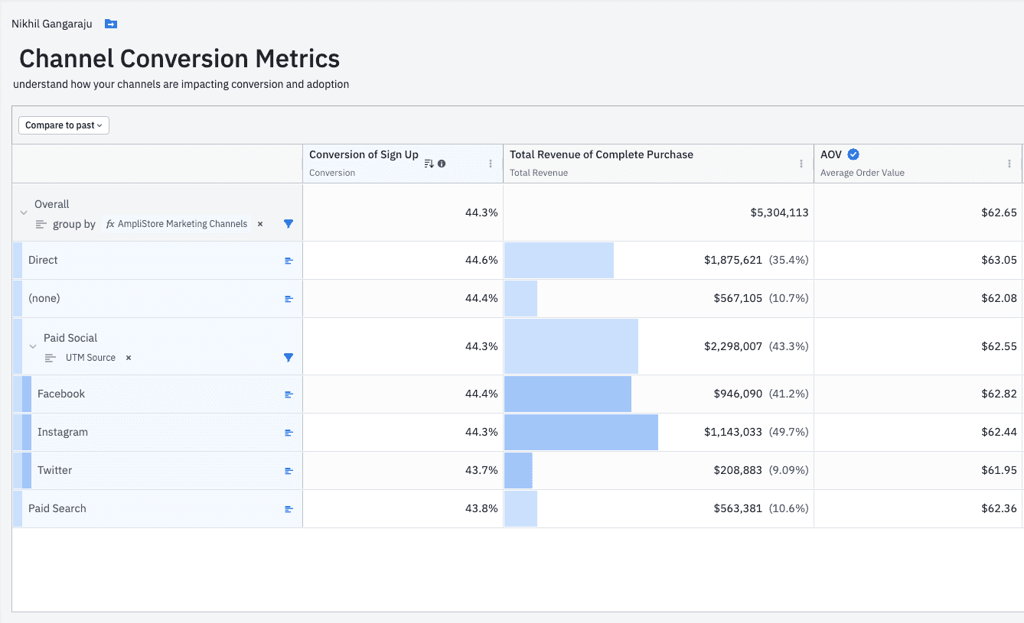Click the Nikhil Gangaraju name link
This screenshot has height=623, width=1024.
coord(51,24)
